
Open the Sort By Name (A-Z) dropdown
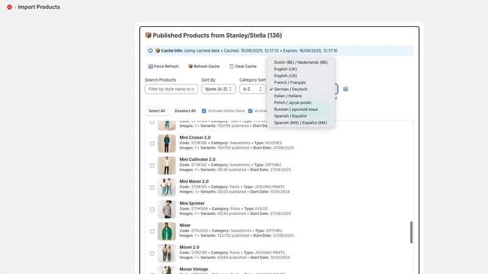click(x=218, y=89)
